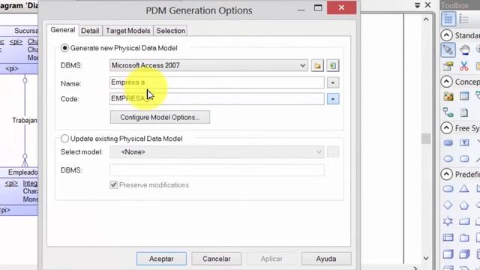Click the folder icon to browse DBMS files

pyautogui.click(x=317, y=65)
